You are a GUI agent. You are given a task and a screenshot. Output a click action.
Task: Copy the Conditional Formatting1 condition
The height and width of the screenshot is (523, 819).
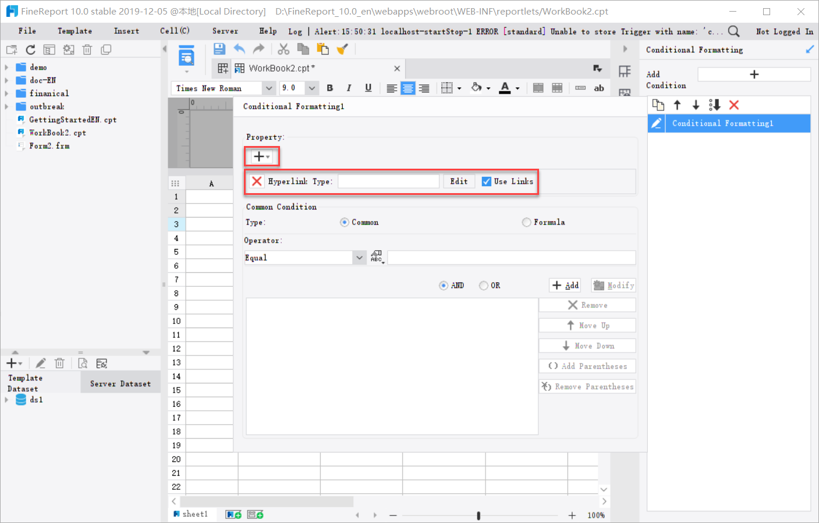coord(659,105)
